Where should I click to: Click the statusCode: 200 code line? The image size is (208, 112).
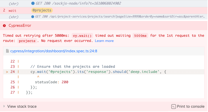point(52,82)
